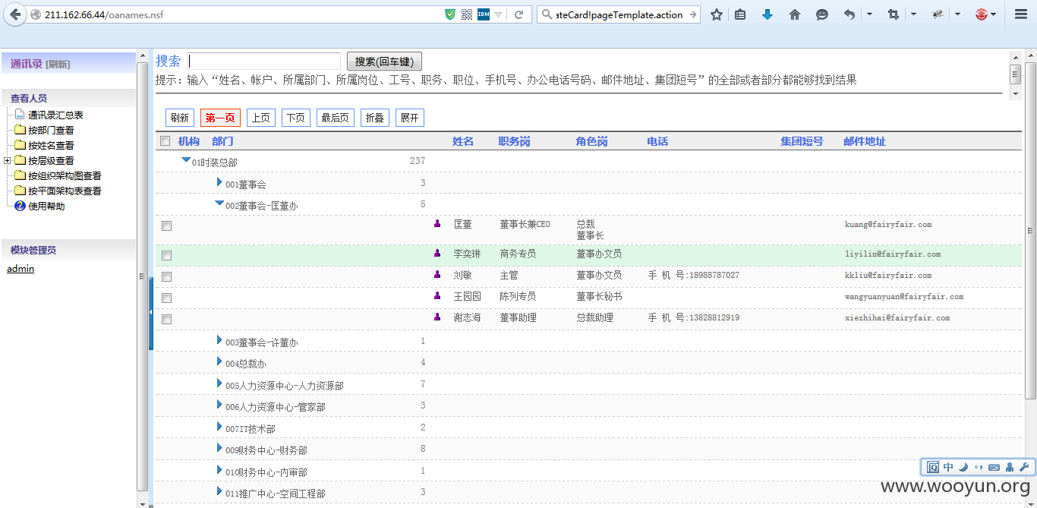Image resolution: width=1037 pixels, height=508 pixels.
Task: Toggle the IME moon icon
Action: point(963,467)
